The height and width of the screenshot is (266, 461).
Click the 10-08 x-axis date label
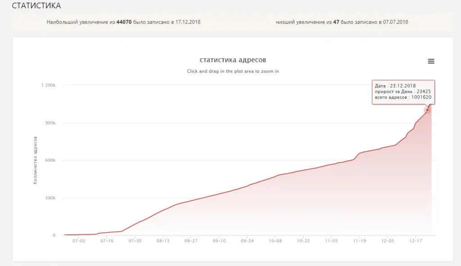(x=275, y=241)
